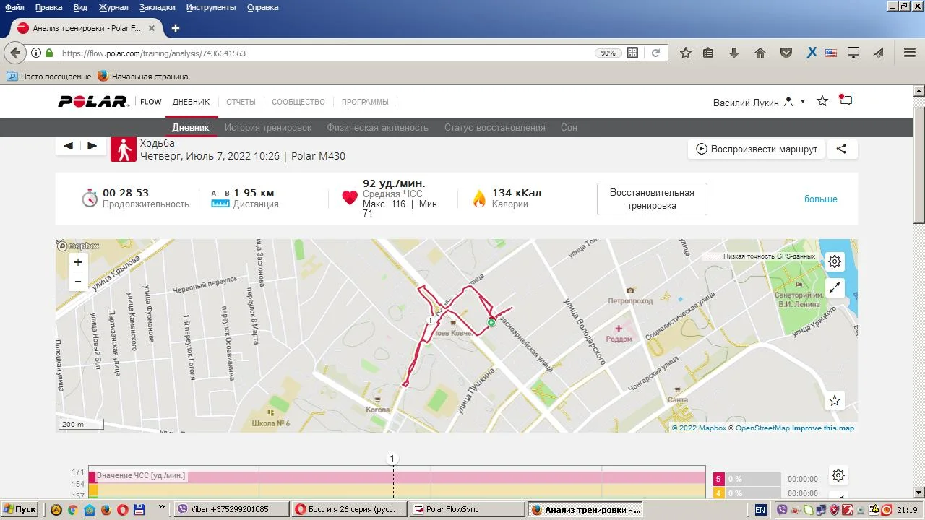Open the Закладки menu

(x=158, y=7)
